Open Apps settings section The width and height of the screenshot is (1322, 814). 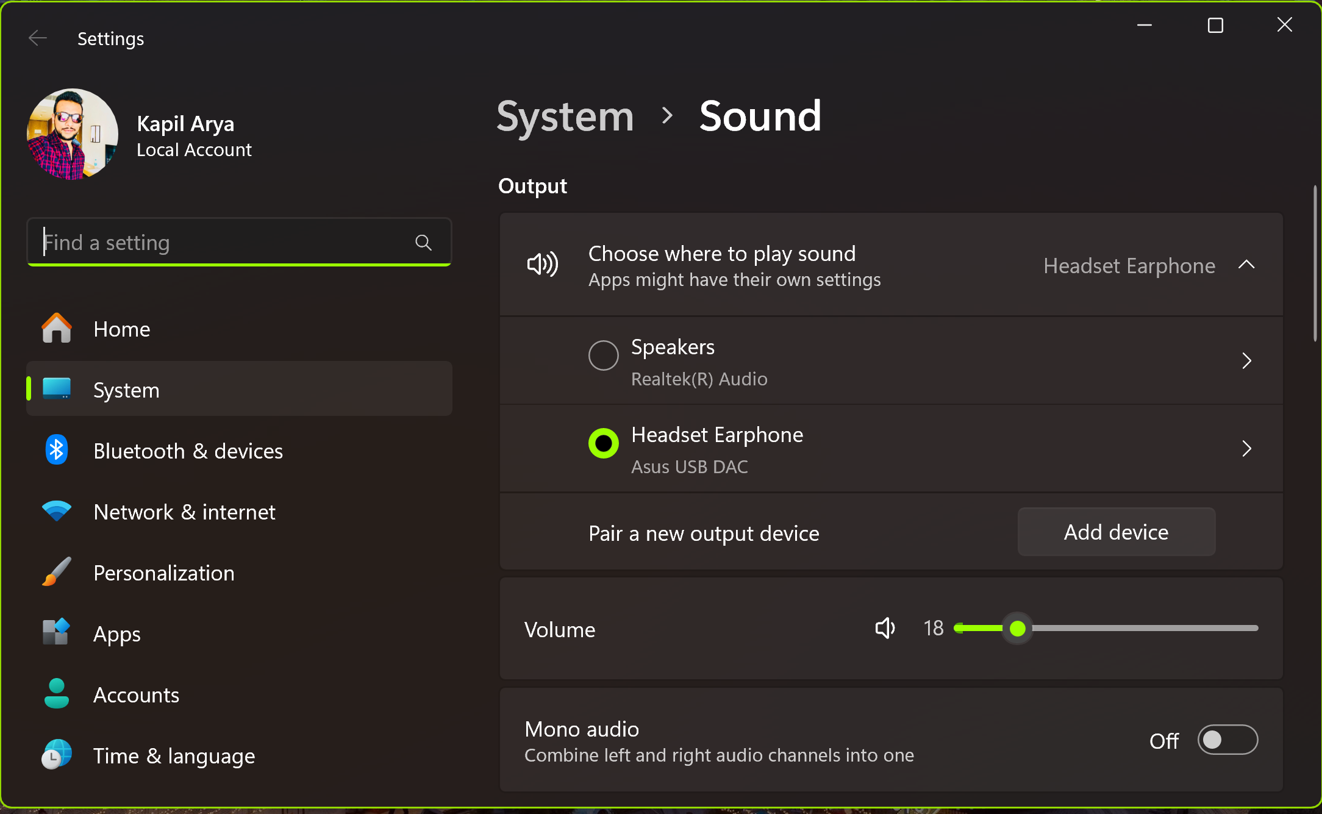pos(117,634)
